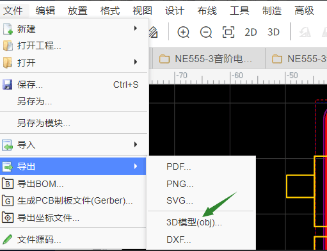Export as PNG... from submenu
Image resolution: width=327 pixels, height=251 pixels.
coord(201,184)
